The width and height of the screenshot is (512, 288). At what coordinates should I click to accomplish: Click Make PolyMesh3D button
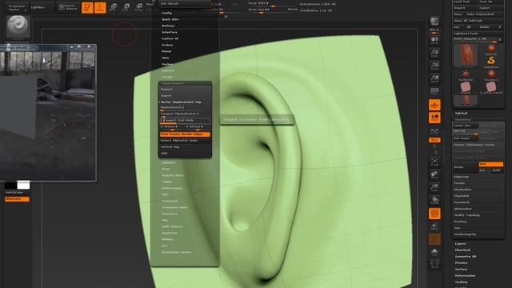484,14
